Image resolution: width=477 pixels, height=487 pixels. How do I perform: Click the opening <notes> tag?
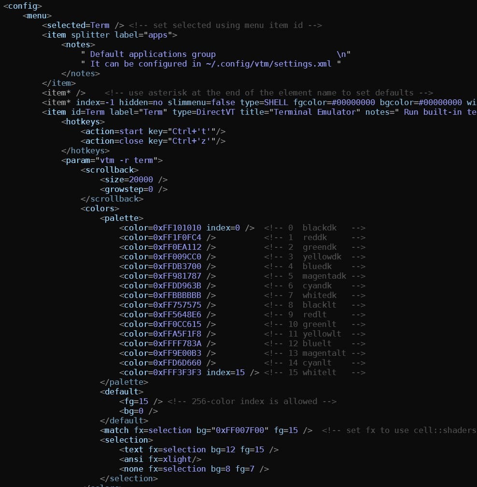click(x=78, y=44)
